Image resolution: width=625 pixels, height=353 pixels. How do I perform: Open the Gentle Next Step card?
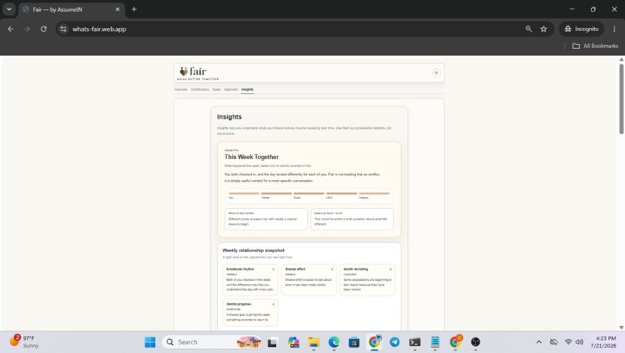coord(352,219)
